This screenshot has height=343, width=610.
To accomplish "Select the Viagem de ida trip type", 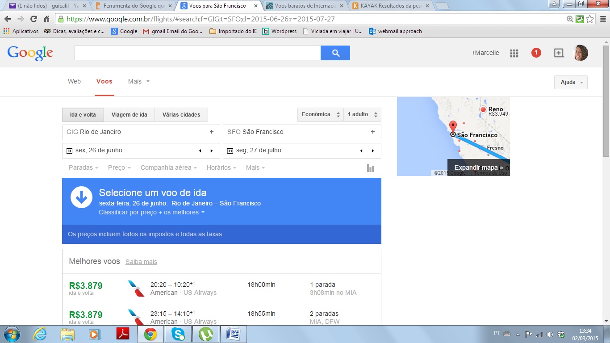I will click(x=130, y=115).
